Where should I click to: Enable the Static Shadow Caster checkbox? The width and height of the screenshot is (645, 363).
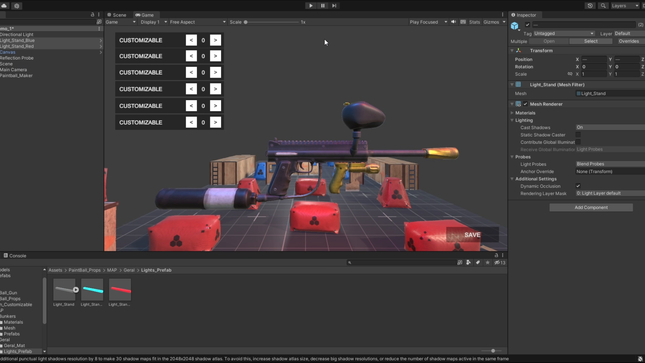pyautogui.click(x=578, y=135)
